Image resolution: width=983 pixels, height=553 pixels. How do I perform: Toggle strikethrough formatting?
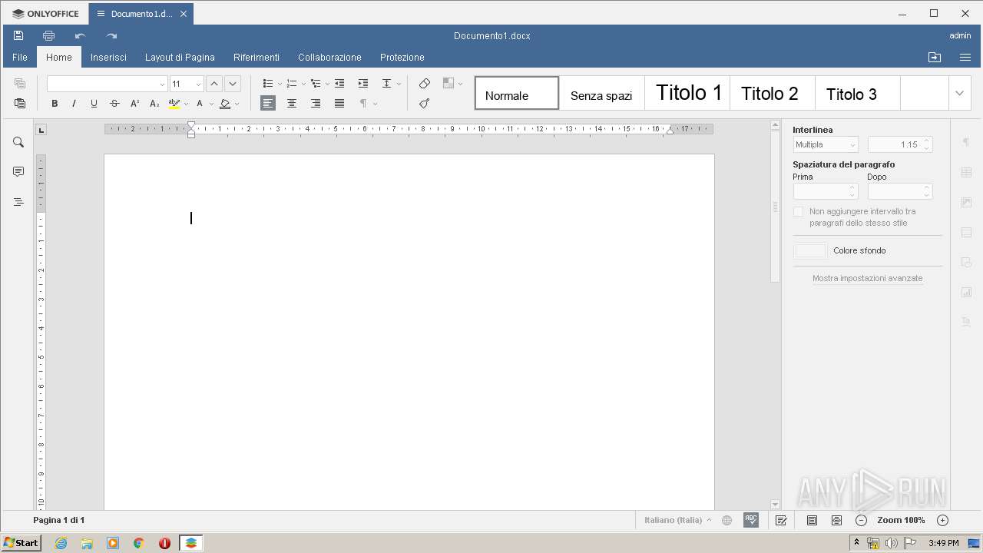click(114, 104)
